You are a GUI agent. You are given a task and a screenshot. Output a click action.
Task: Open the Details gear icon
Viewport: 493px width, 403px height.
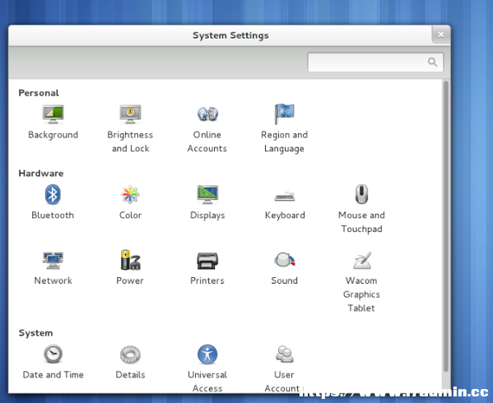click(130, 354)
